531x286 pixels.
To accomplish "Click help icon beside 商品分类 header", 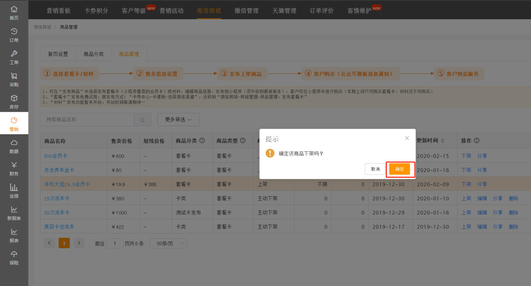I will [x=202, y=141].
